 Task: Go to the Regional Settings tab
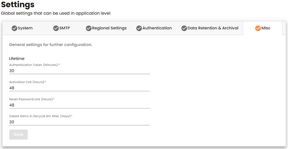coord(106,28)
